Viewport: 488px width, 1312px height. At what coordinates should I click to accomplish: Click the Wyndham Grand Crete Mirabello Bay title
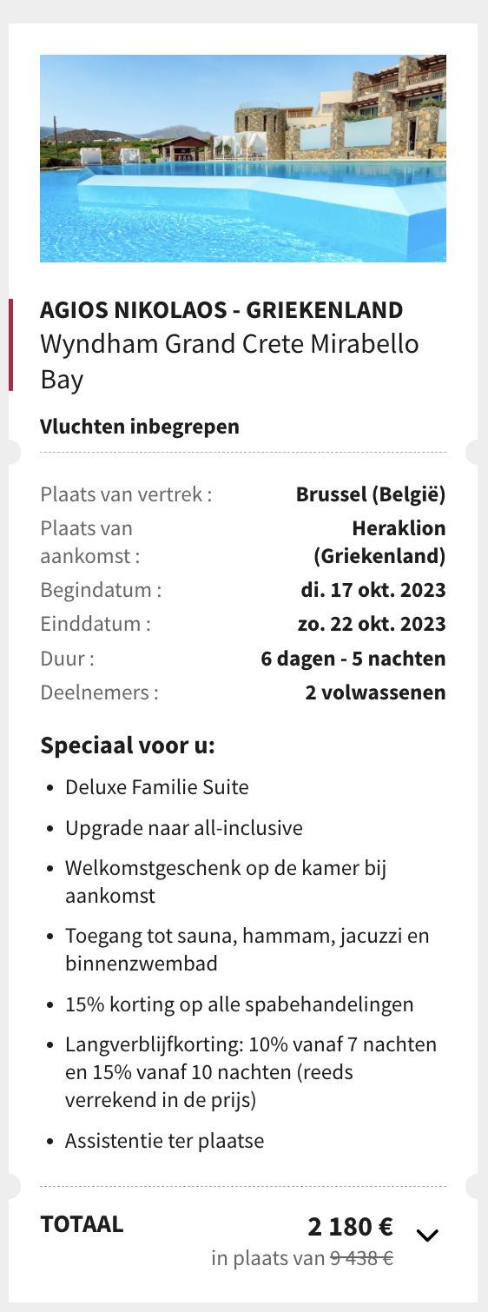229,361
